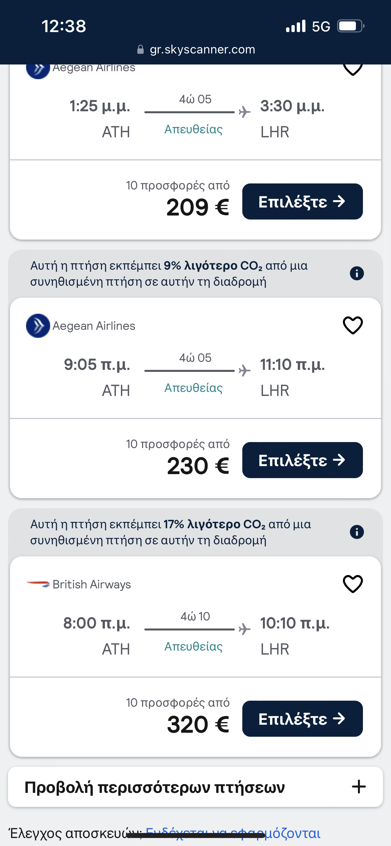Tap plane icon on 8:00 British Airways route

(x=245, y=629)
